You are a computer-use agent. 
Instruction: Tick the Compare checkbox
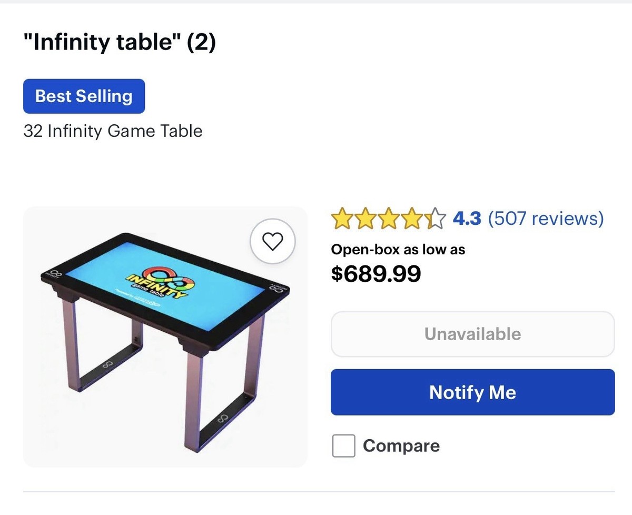pyautogui.click(x=343, y=446)
